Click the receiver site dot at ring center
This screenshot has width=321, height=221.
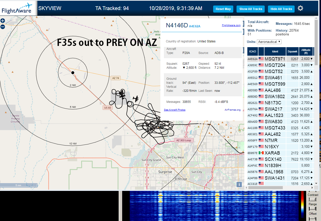[73, 72]
